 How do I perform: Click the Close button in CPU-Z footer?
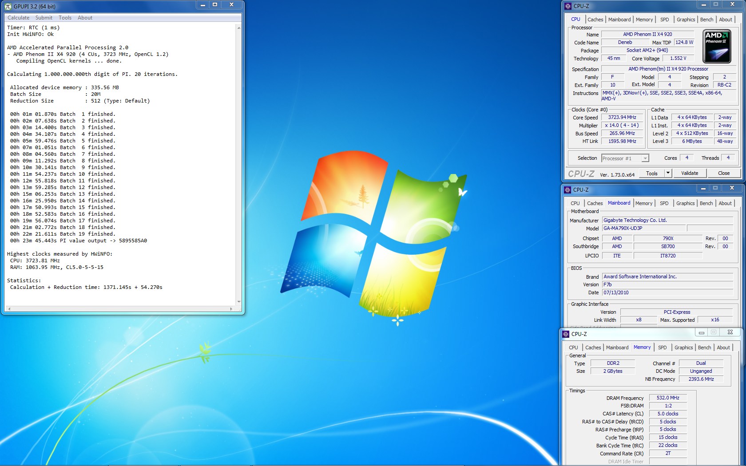724,174
